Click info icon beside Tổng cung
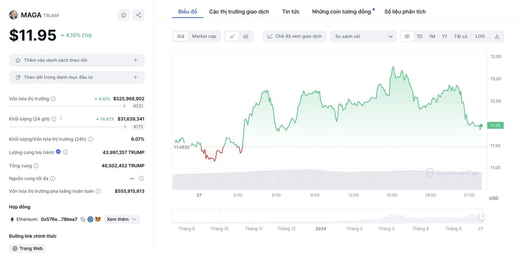This screenshot has height=253, width=522. coord(36,166)
